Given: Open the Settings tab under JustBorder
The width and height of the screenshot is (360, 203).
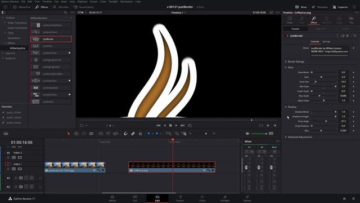Looking at the screenshot, I should tap(326, 42).
